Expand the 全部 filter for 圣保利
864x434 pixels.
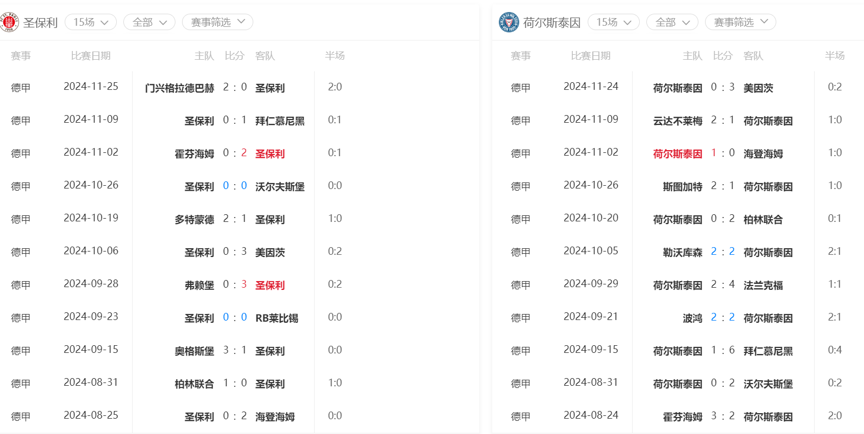(149, 22)
